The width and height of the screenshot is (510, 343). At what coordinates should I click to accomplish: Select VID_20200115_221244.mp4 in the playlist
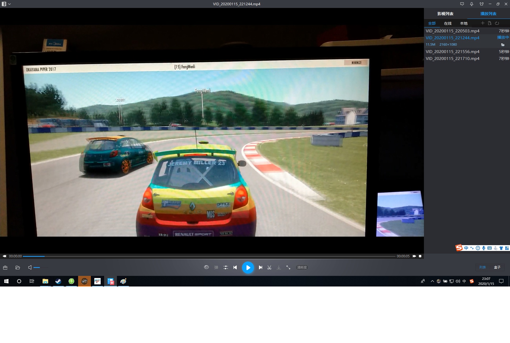467,38
